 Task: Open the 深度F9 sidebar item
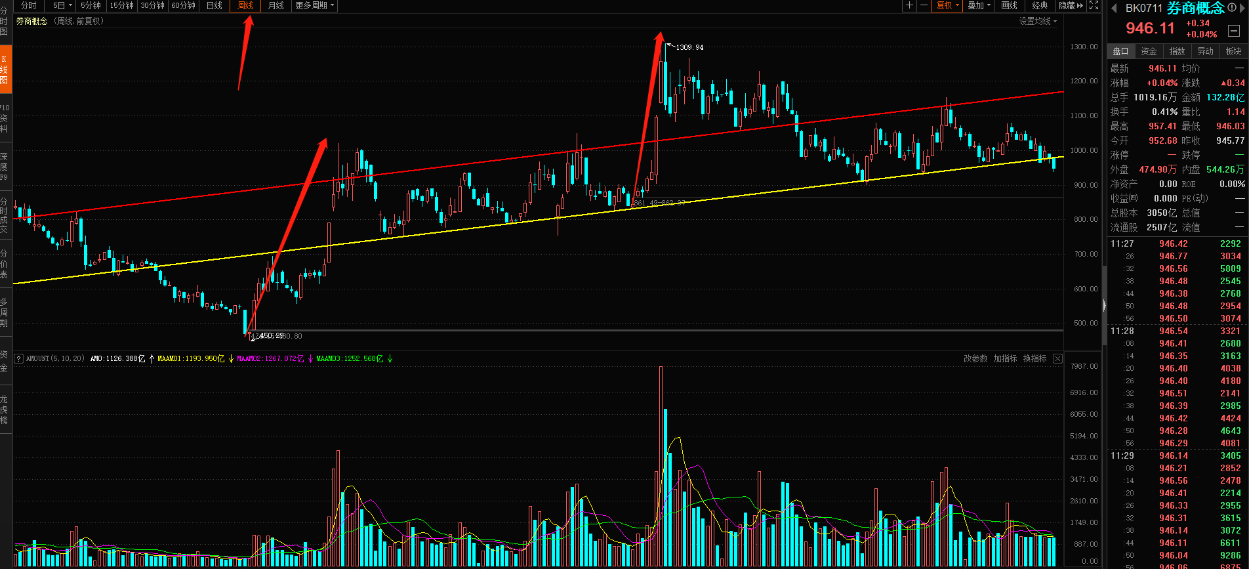tap(5, 167)
